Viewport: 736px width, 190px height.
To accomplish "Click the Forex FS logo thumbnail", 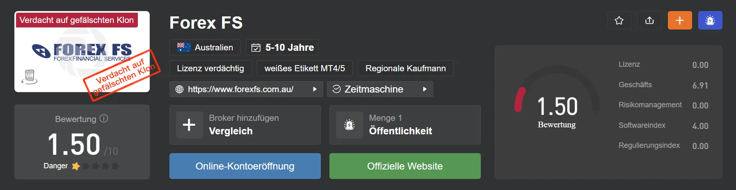I will [x=82, y=52].
